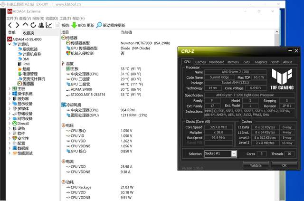Click the Up arrow toolbar icon
The width and height of the screenshot is (304, 201).
point(26,25)
